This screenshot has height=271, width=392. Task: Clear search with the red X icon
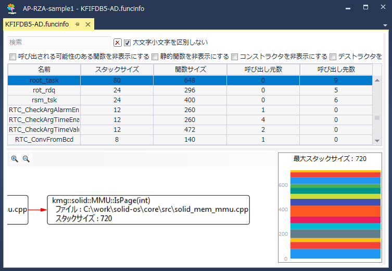pos(118,43)
